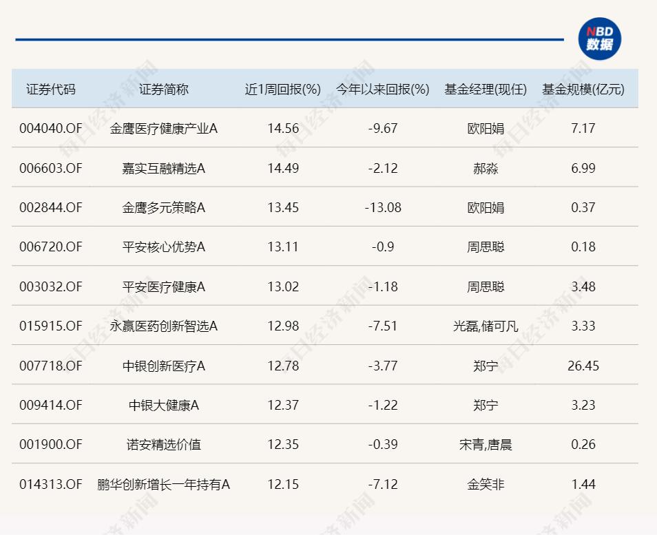Open fund 嘉实互融精选A

point(163,168)
